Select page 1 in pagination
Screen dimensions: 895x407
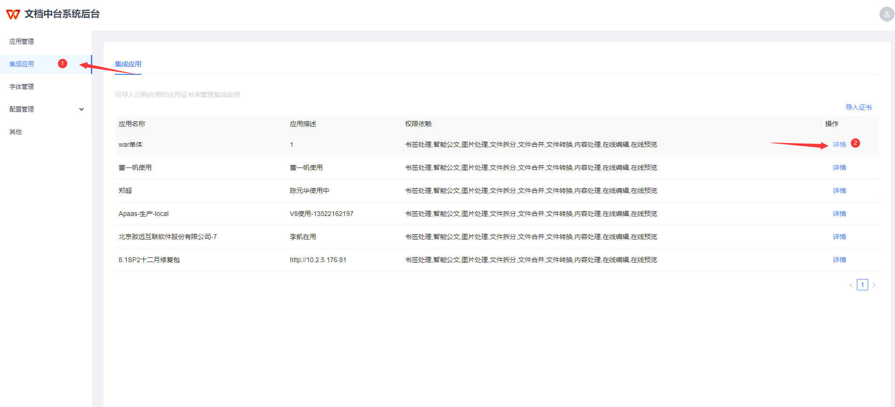pos(862,285)
